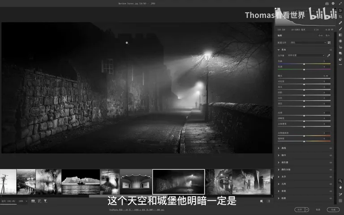Viewport: 344px width, 215px height.
Task: Toggle visibility eye of Curve panel
Action: [x=331, y=148]
